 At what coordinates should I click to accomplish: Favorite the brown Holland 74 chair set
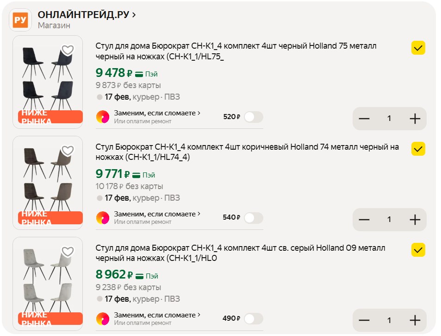click(x=68, y=151)
